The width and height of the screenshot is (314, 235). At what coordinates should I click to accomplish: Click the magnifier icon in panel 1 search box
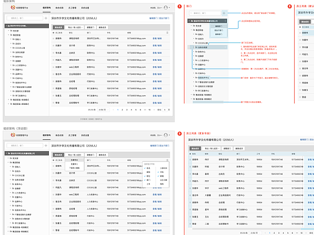pos(191,13)
